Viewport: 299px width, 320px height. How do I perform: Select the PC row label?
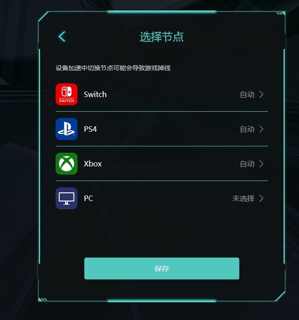tap(88, 198)
